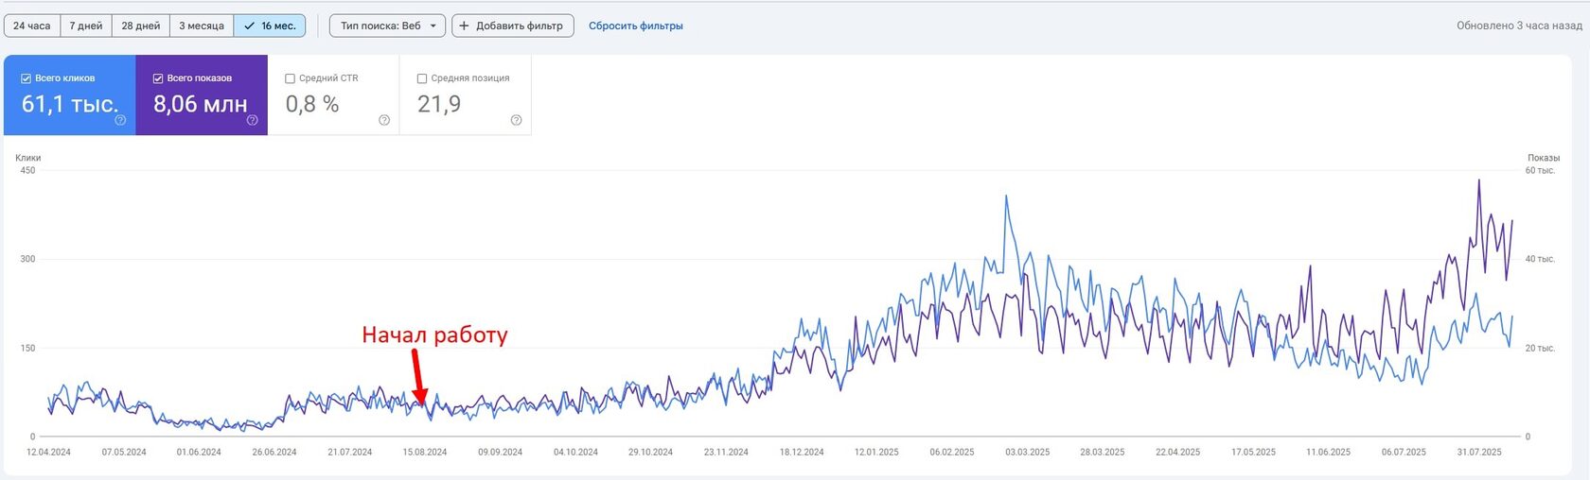Click the 15.08.2024 axis date label
1590x480 pixels.
[425, 452]
